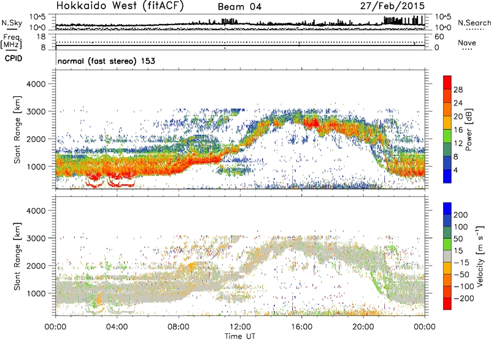The width and height of the screenshot is (491, 340).
Task: Click the 'Freq. [MHz]' axis label
Action: click(11, 42)
